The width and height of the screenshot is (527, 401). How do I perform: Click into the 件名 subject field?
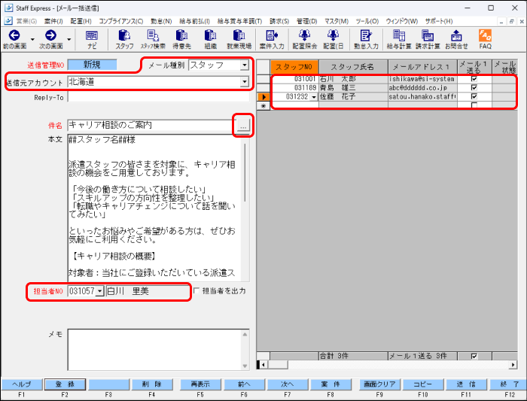(x=150, y=126)
